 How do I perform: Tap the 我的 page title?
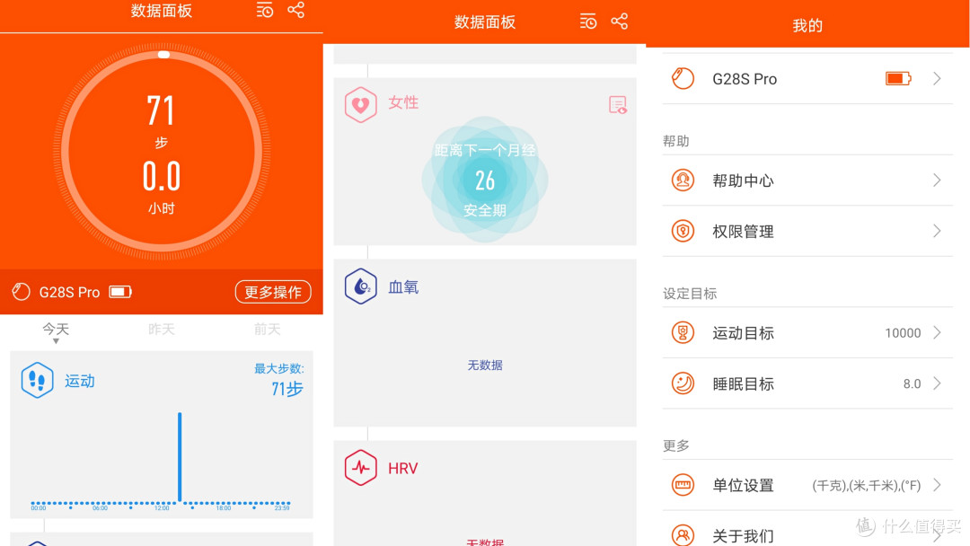(x=807, y=25)
